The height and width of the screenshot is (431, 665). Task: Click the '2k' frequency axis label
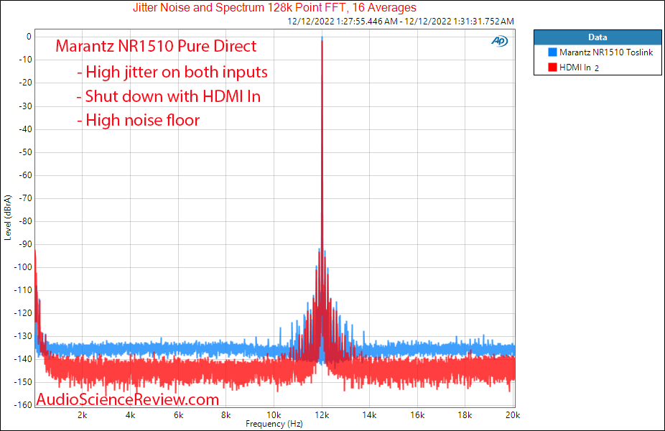[x=83, y=415]
